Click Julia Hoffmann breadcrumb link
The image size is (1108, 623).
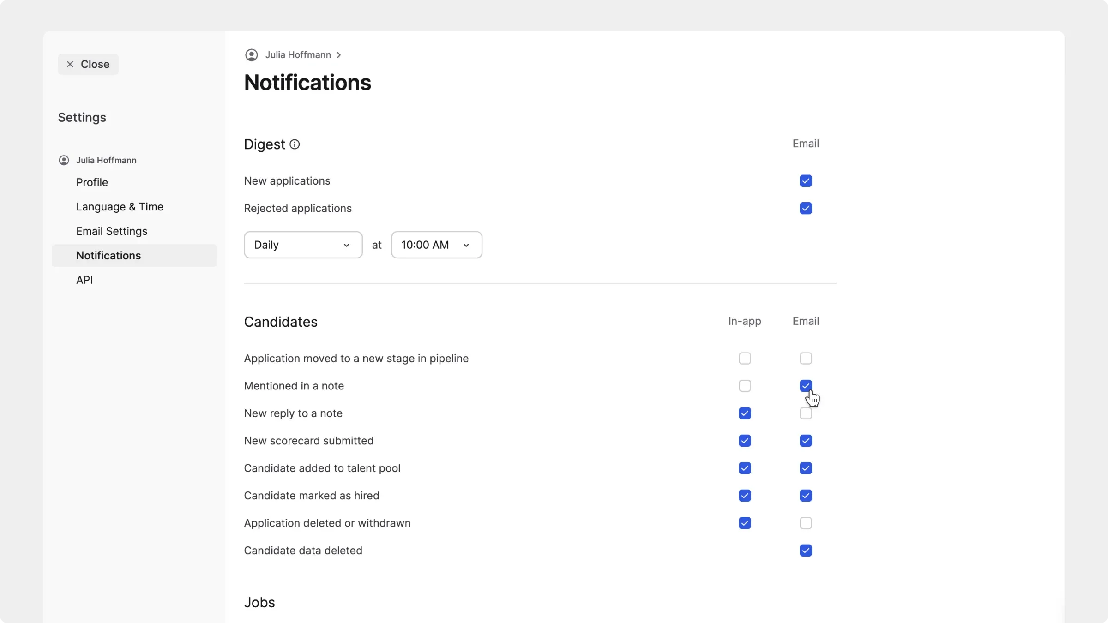(x=298, y=55)
